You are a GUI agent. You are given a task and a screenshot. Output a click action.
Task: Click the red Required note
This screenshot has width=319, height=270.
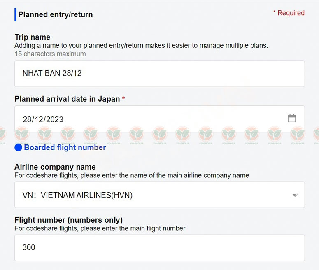point(289,13)
